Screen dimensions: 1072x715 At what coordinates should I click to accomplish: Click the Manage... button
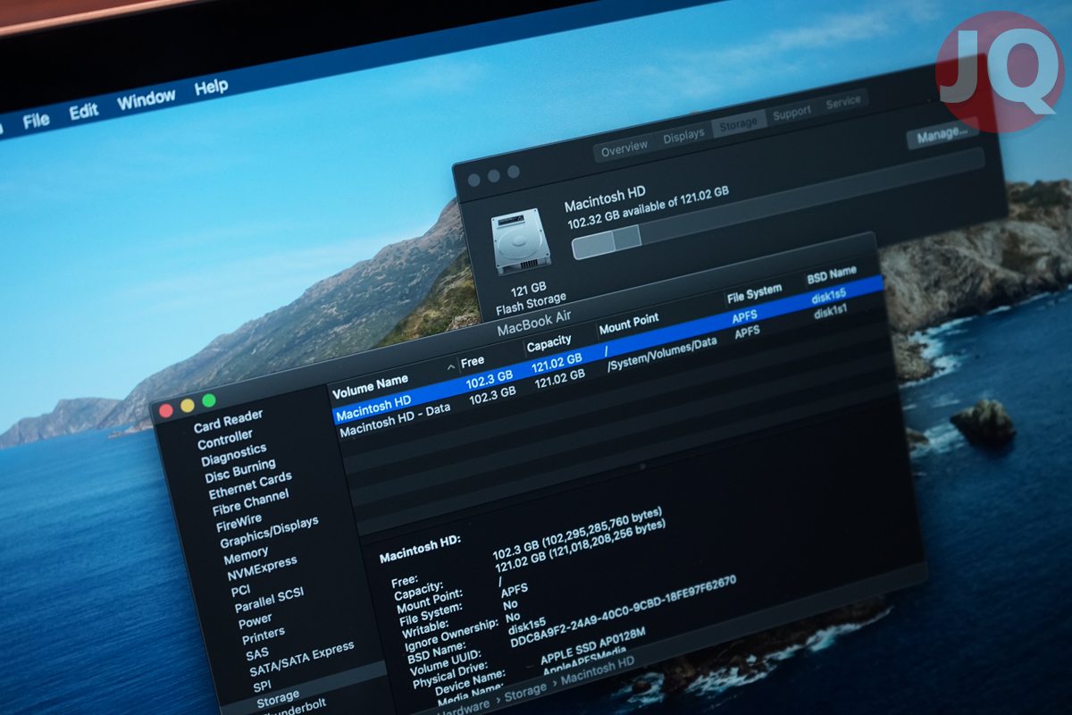click(x=942, y=136)
